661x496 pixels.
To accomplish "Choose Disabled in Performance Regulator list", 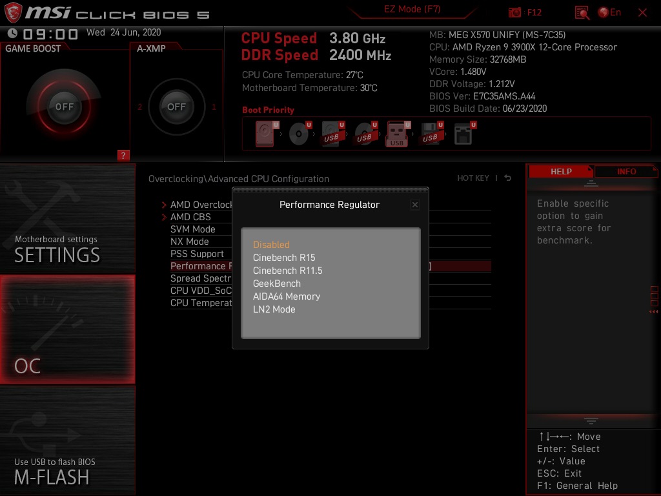I will 271,245.
